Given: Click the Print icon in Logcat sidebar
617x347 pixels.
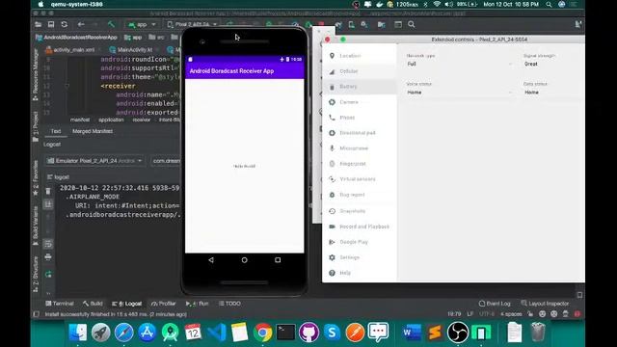Looking at the screenshot, I should click(x=48, y=257).
